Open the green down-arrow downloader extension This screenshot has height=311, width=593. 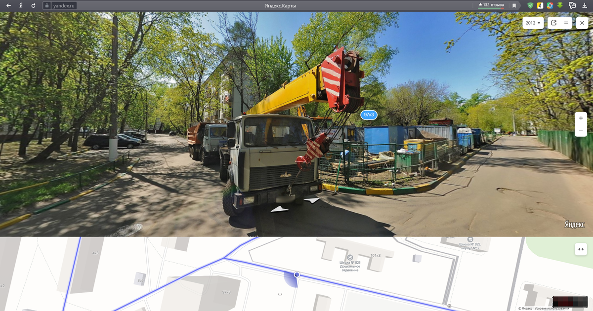(x=560, y=5)
